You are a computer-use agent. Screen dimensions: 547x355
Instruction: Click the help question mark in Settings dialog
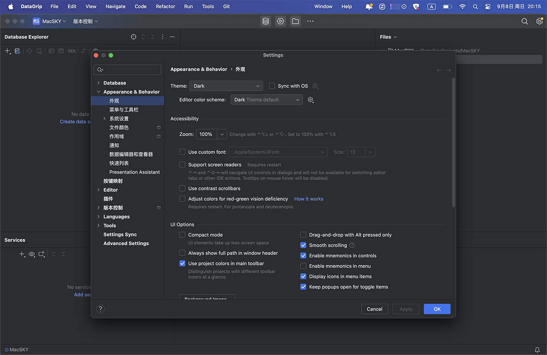point(101,309)
